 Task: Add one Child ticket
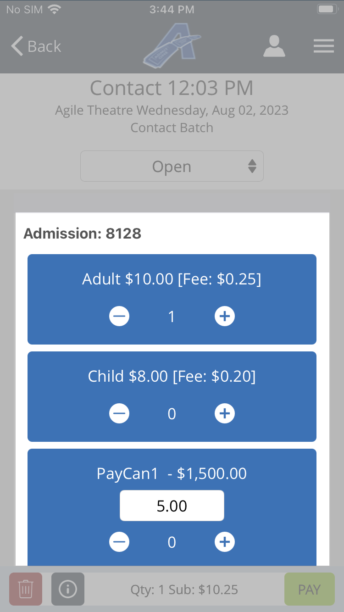(x=225, y=414)
